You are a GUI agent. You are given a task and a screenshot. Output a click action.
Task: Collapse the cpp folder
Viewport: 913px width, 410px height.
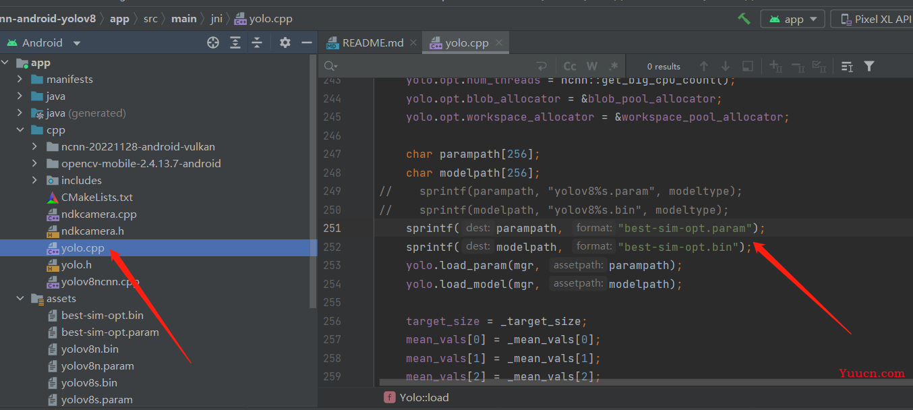[x=20, y=130]
